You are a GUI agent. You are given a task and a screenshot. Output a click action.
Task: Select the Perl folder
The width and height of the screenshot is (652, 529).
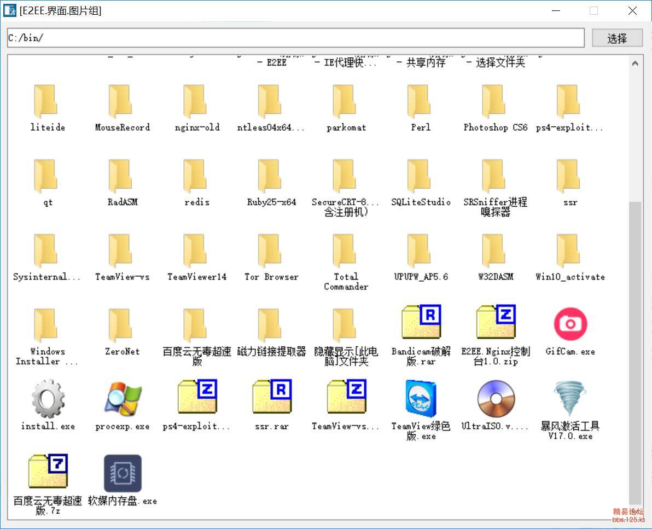click(419, 101)
